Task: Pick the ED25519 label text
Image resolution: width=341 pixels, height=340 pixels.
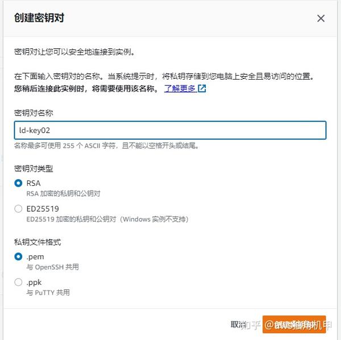Action: (x=43, y=209)
